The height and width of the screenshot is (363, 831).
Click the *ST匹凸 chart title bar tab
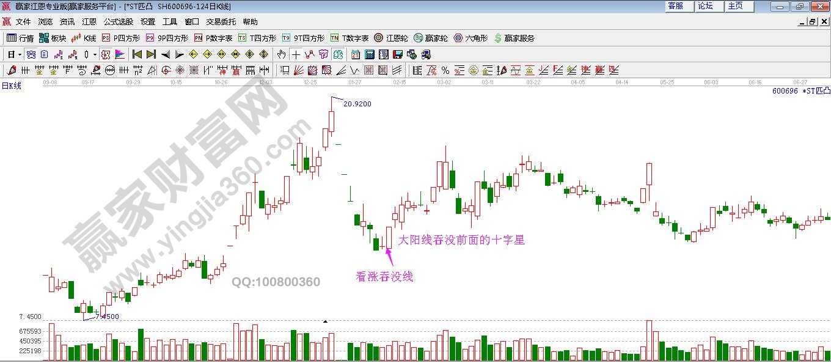click(x=141, y=6)
